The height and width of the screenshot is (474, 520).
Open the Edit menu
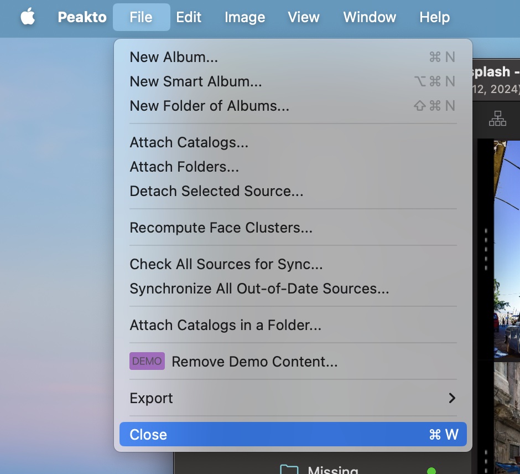[x=189, y=17]
